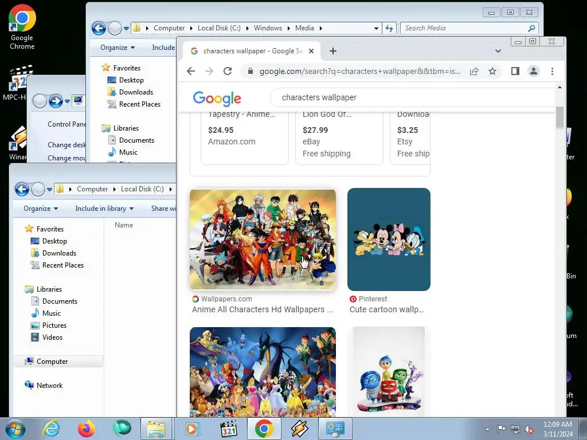Open Organize menu in the Media explorer window
The height and width of the screenshot is (440, 587).
tap(117, 48)
